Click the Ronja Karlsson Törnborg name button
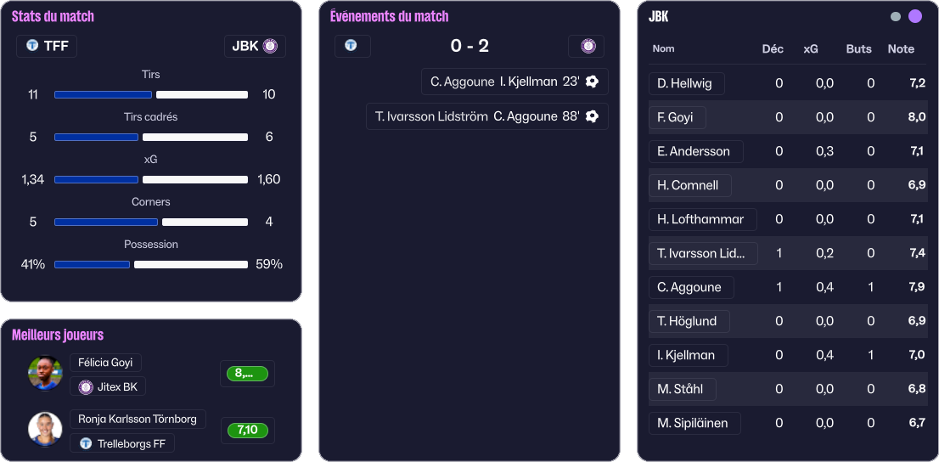 [137, 419]
